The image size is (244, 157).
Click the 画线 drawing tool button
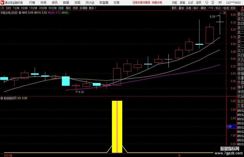click(x=203, y=8)
